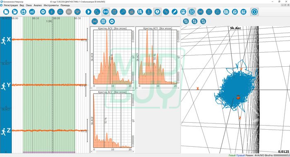Click the walking figure toolbar icon
The image size is (290, 157).
149,12
